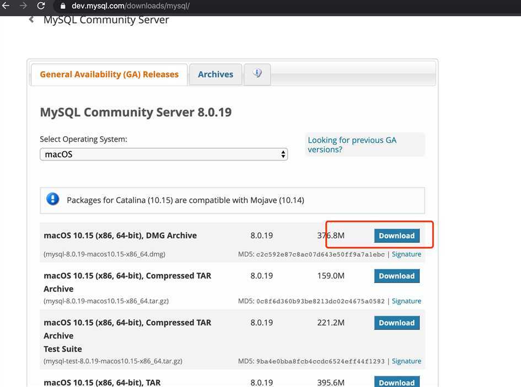Click the 159.0M file size
This screenshot has width=521, height=387.
coord(331,276)
